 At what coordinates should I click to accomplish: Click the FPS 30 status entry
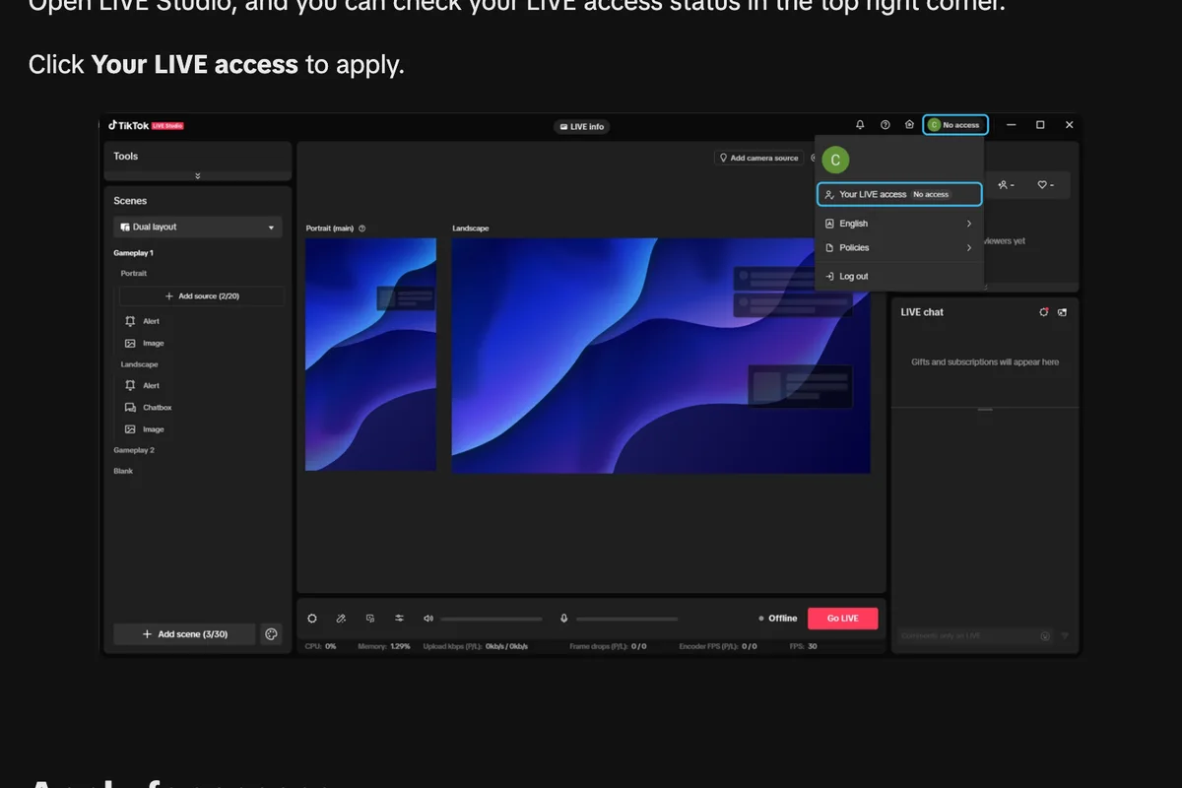click(804, 647)
